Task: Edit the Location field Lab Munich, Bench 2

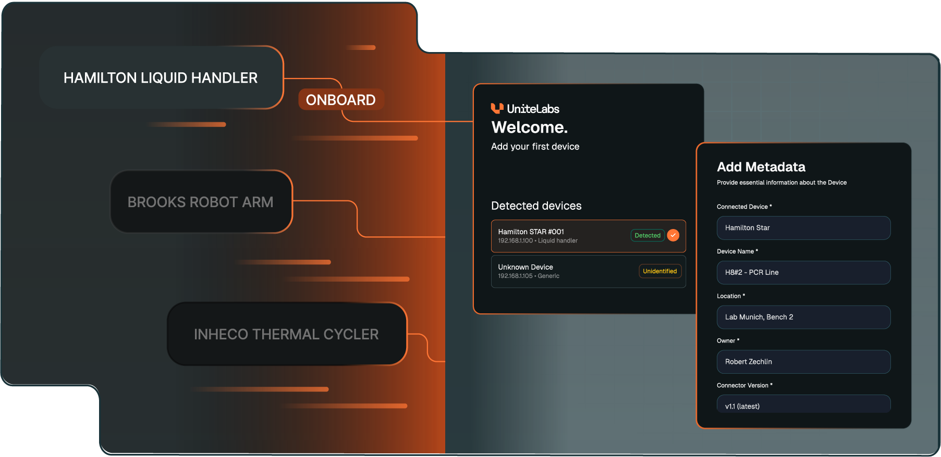Action: [803, 317]
